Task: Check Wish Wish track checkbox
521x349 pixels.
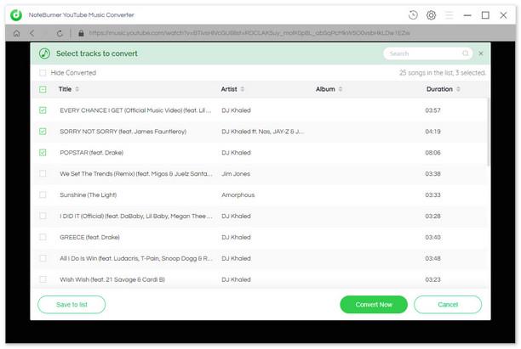Action: tap(43, 279)
